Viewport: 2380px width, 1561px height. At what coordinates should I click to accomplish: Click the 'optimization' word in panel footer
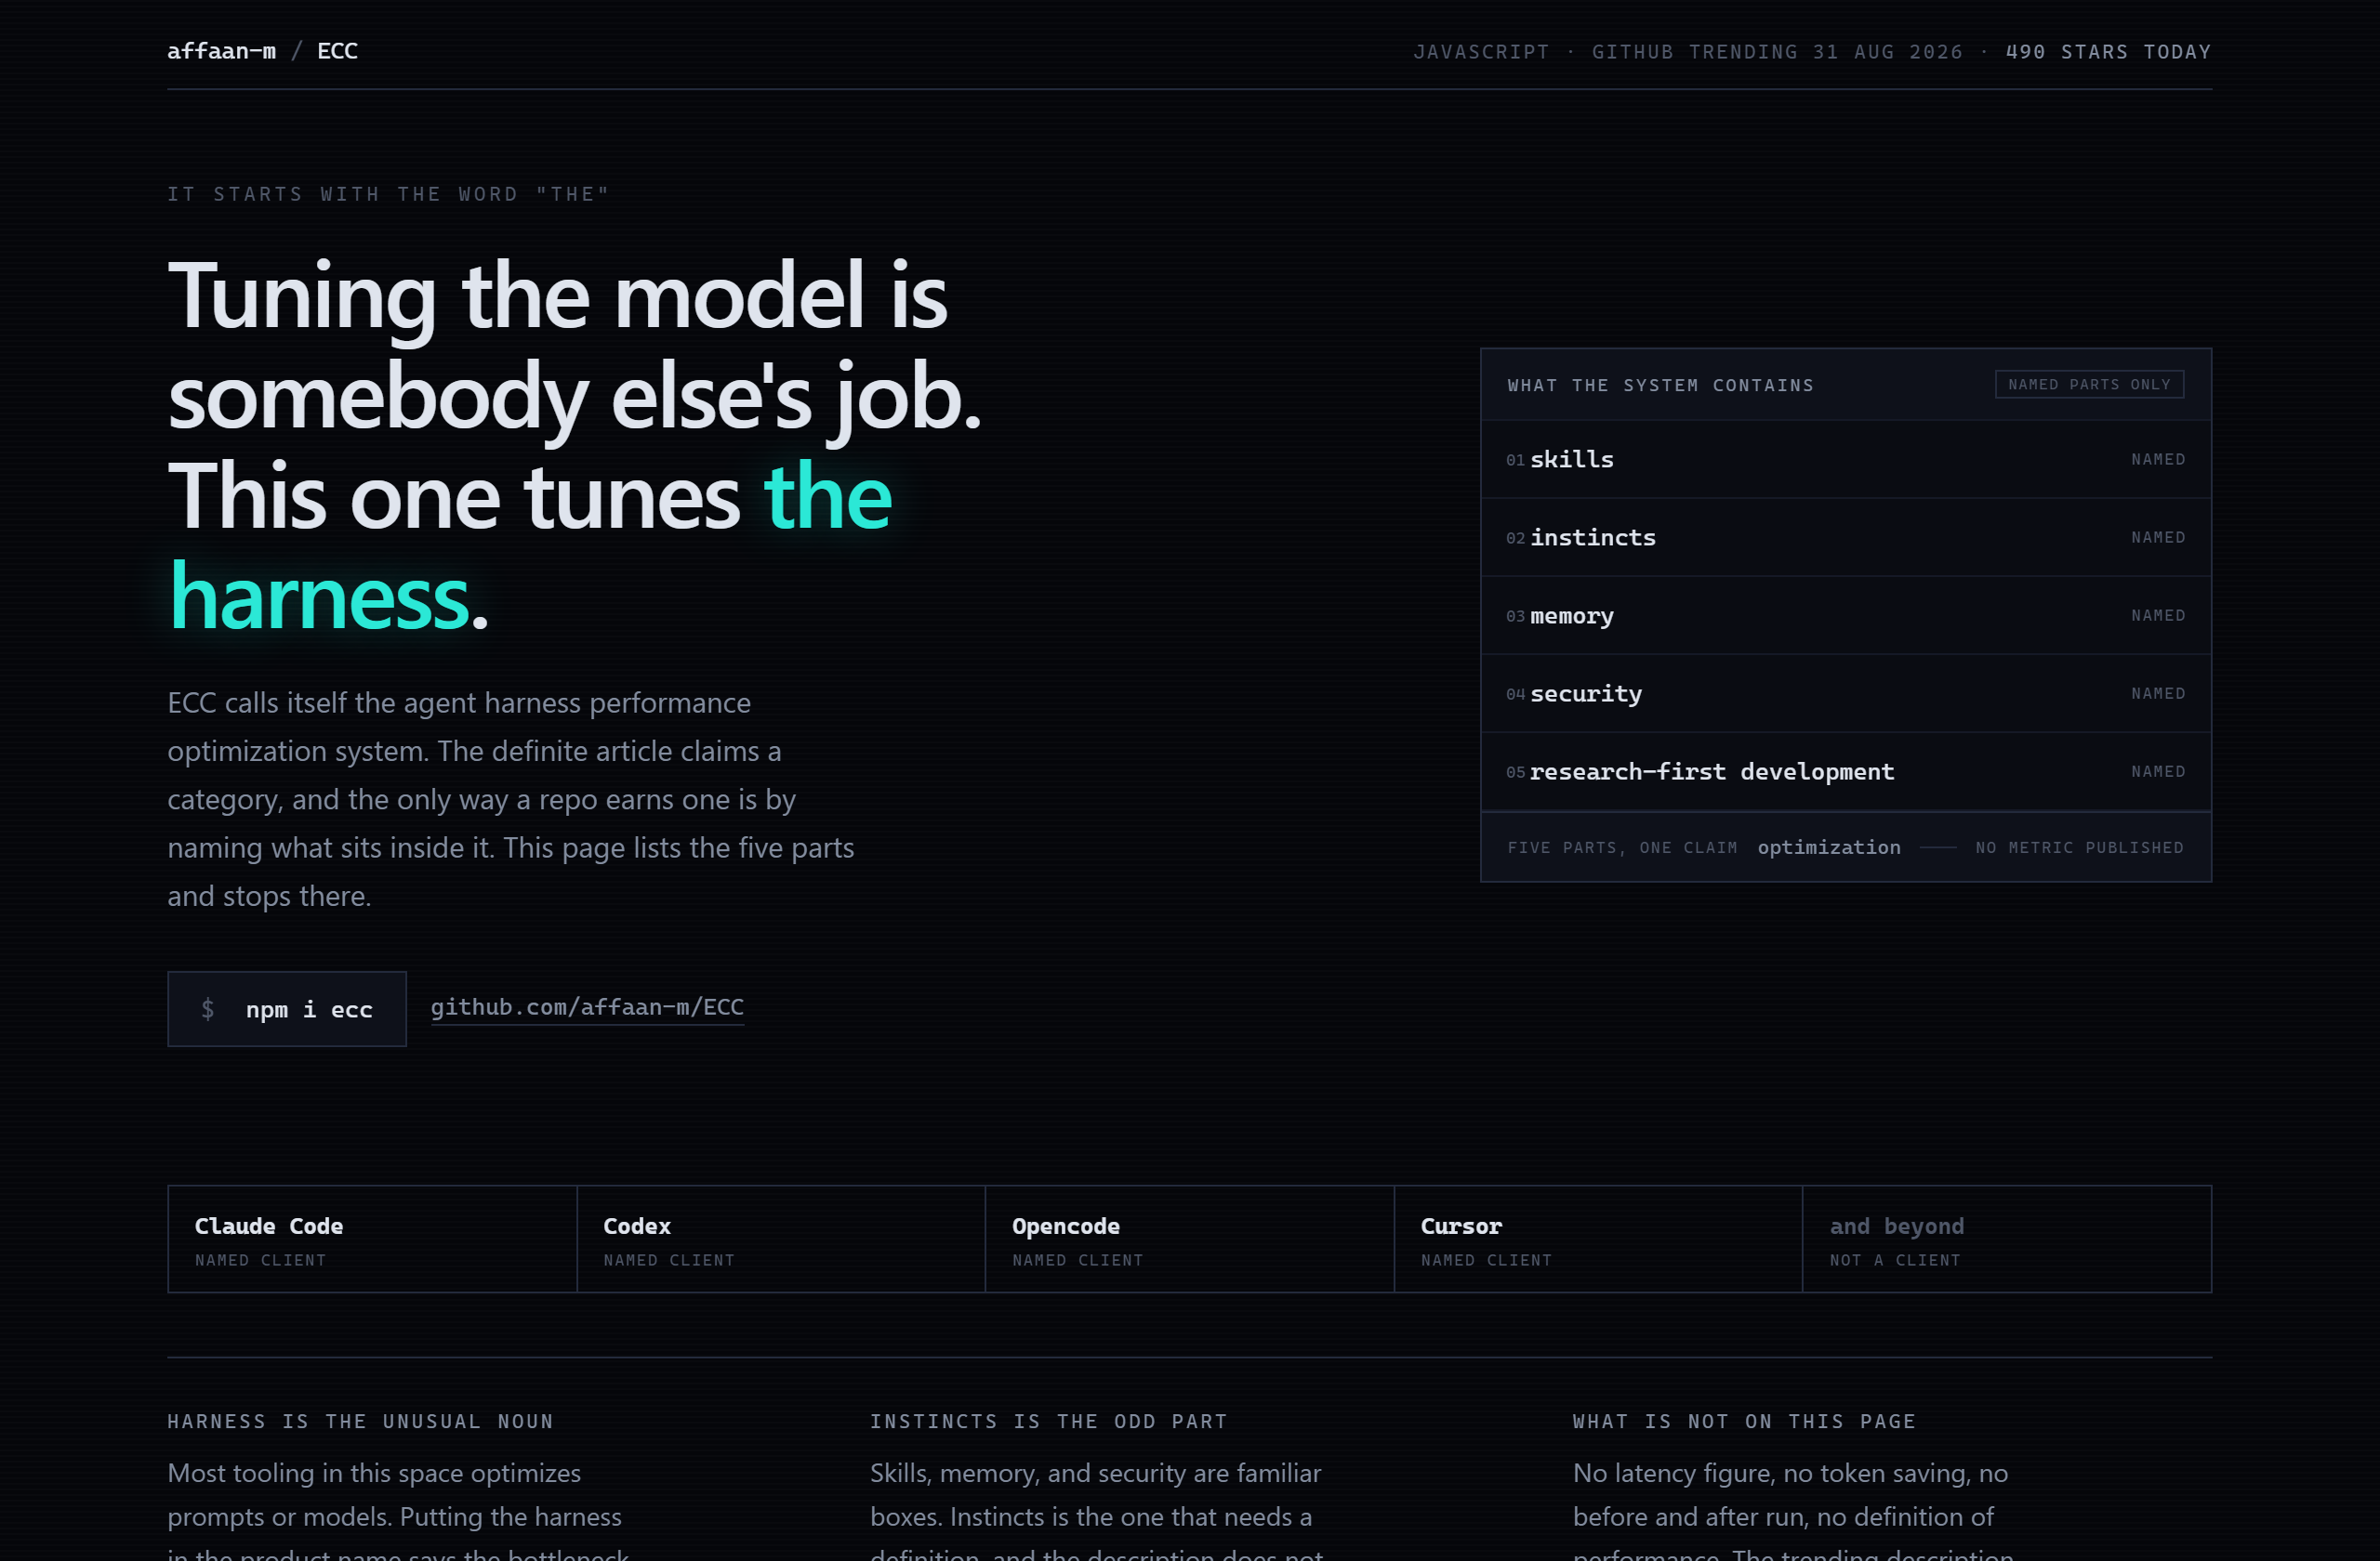pyautogui.click(x=1829, y=847)
